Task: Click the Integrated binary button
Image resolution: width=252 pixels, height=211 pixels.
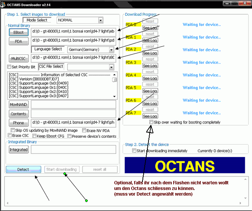Action: [x=19, y=149]
